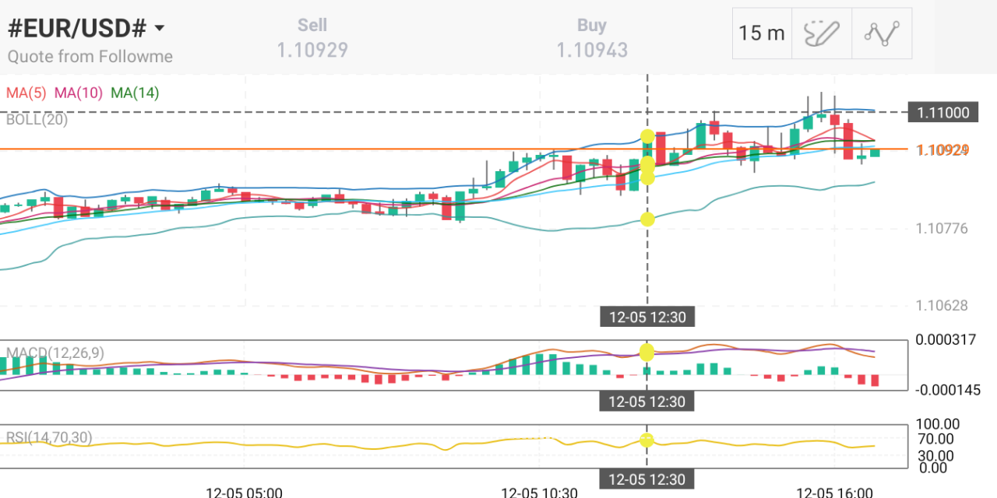Click the 12-05 12:30 tag below MACD panel
The image size is (997, 498).
[x=646, y=402]
